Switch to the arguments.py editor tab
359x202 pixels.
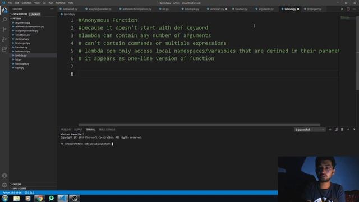pyautogui.click(x=266, y=9)
